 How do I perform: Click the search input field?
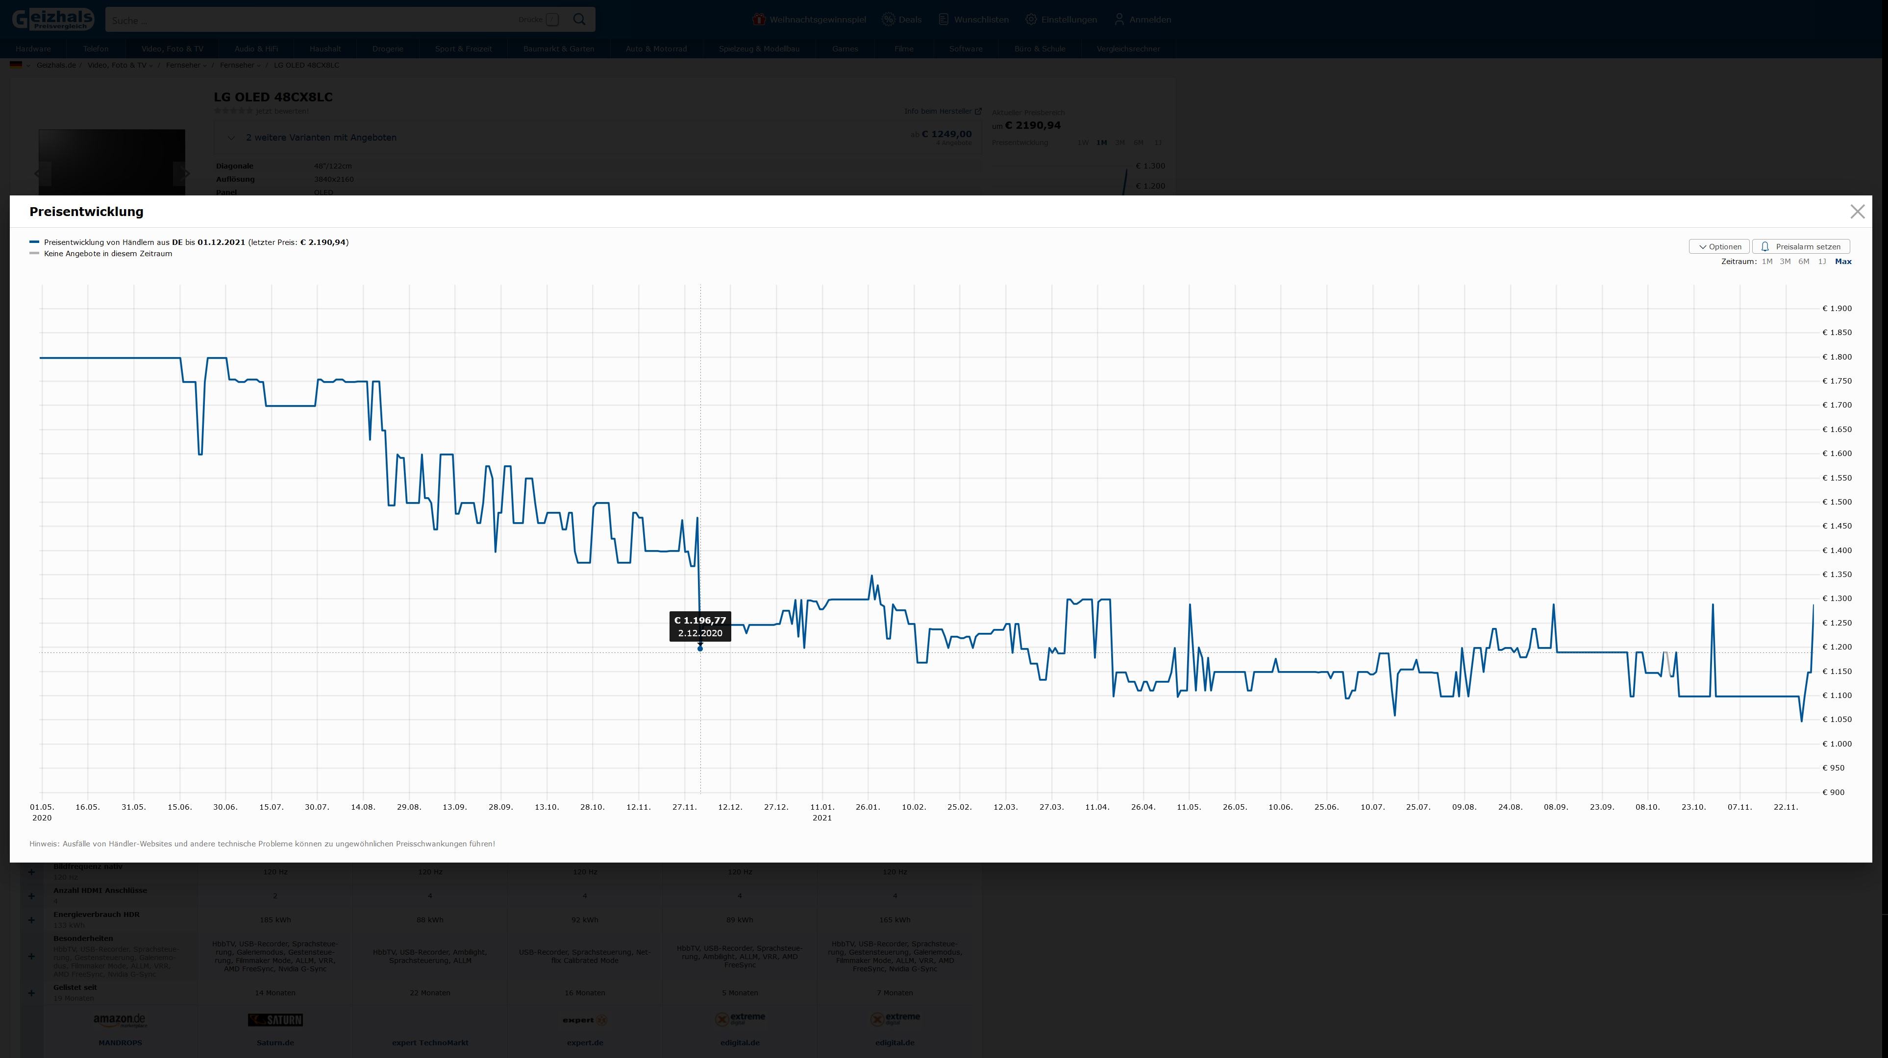308,20
